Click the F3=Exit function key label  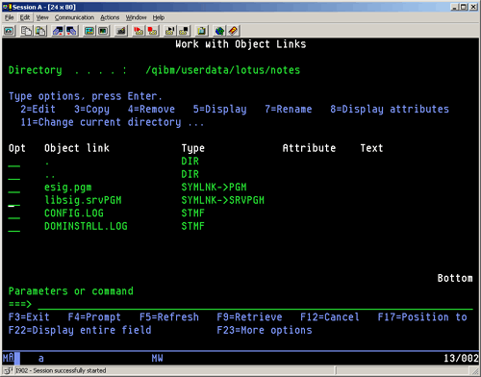pos(29,317)
